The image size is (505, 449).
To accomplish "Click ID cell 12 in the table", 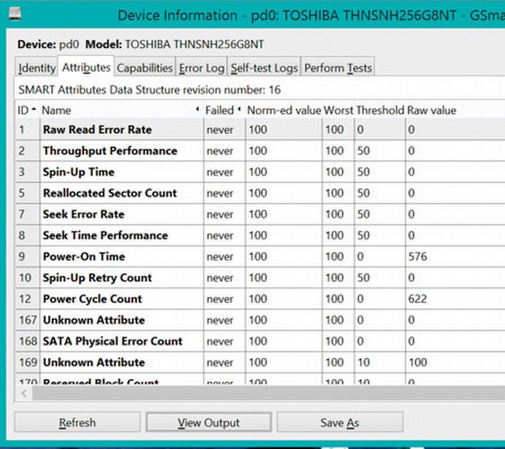I will (24, 299).
